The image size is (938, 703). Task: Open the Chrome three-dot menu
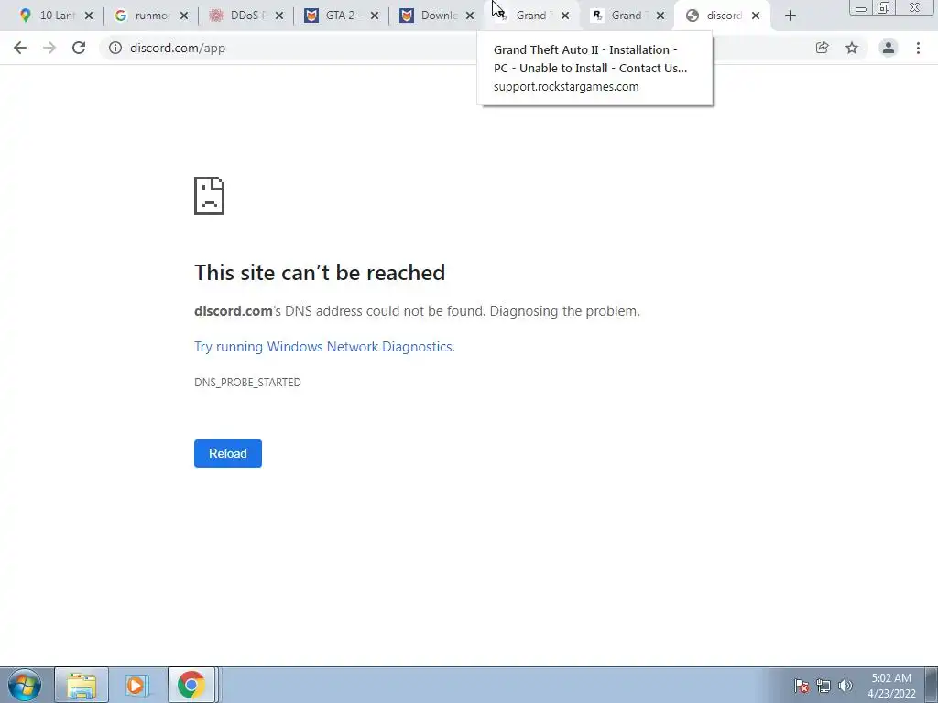point(918,48)
